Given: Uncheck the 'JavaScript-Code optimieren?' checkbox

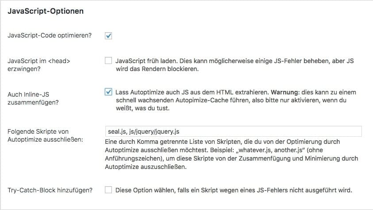Looking at the screenshot, I should pyautogui.click(x=108, y=35).
